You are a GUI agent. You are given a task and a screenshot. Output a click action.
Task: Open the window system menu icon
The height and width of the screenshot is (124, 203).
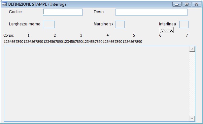click(4, 4)
